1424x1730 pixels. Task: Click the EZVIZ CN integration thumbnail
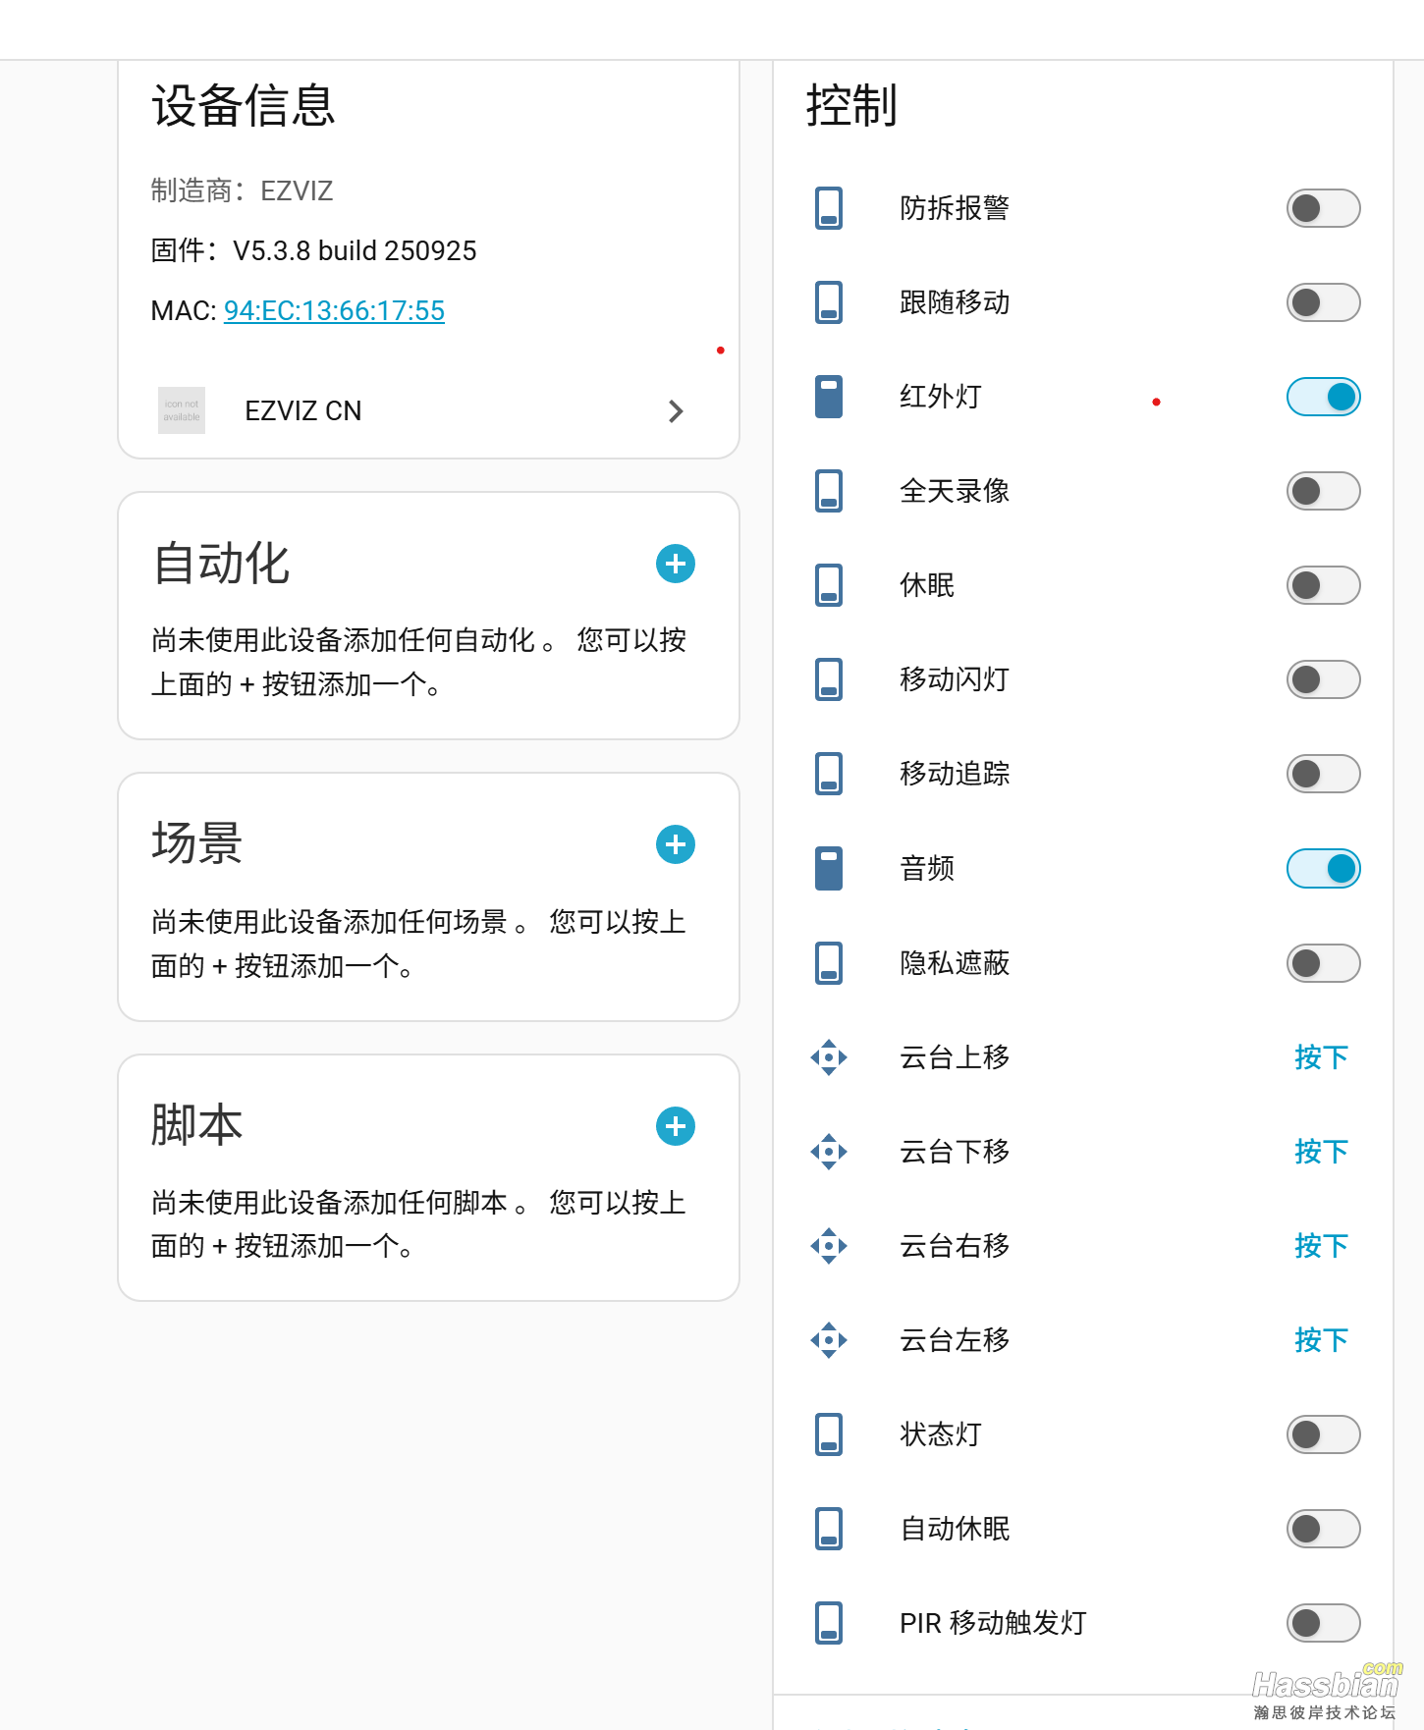(x=182, y=410)
